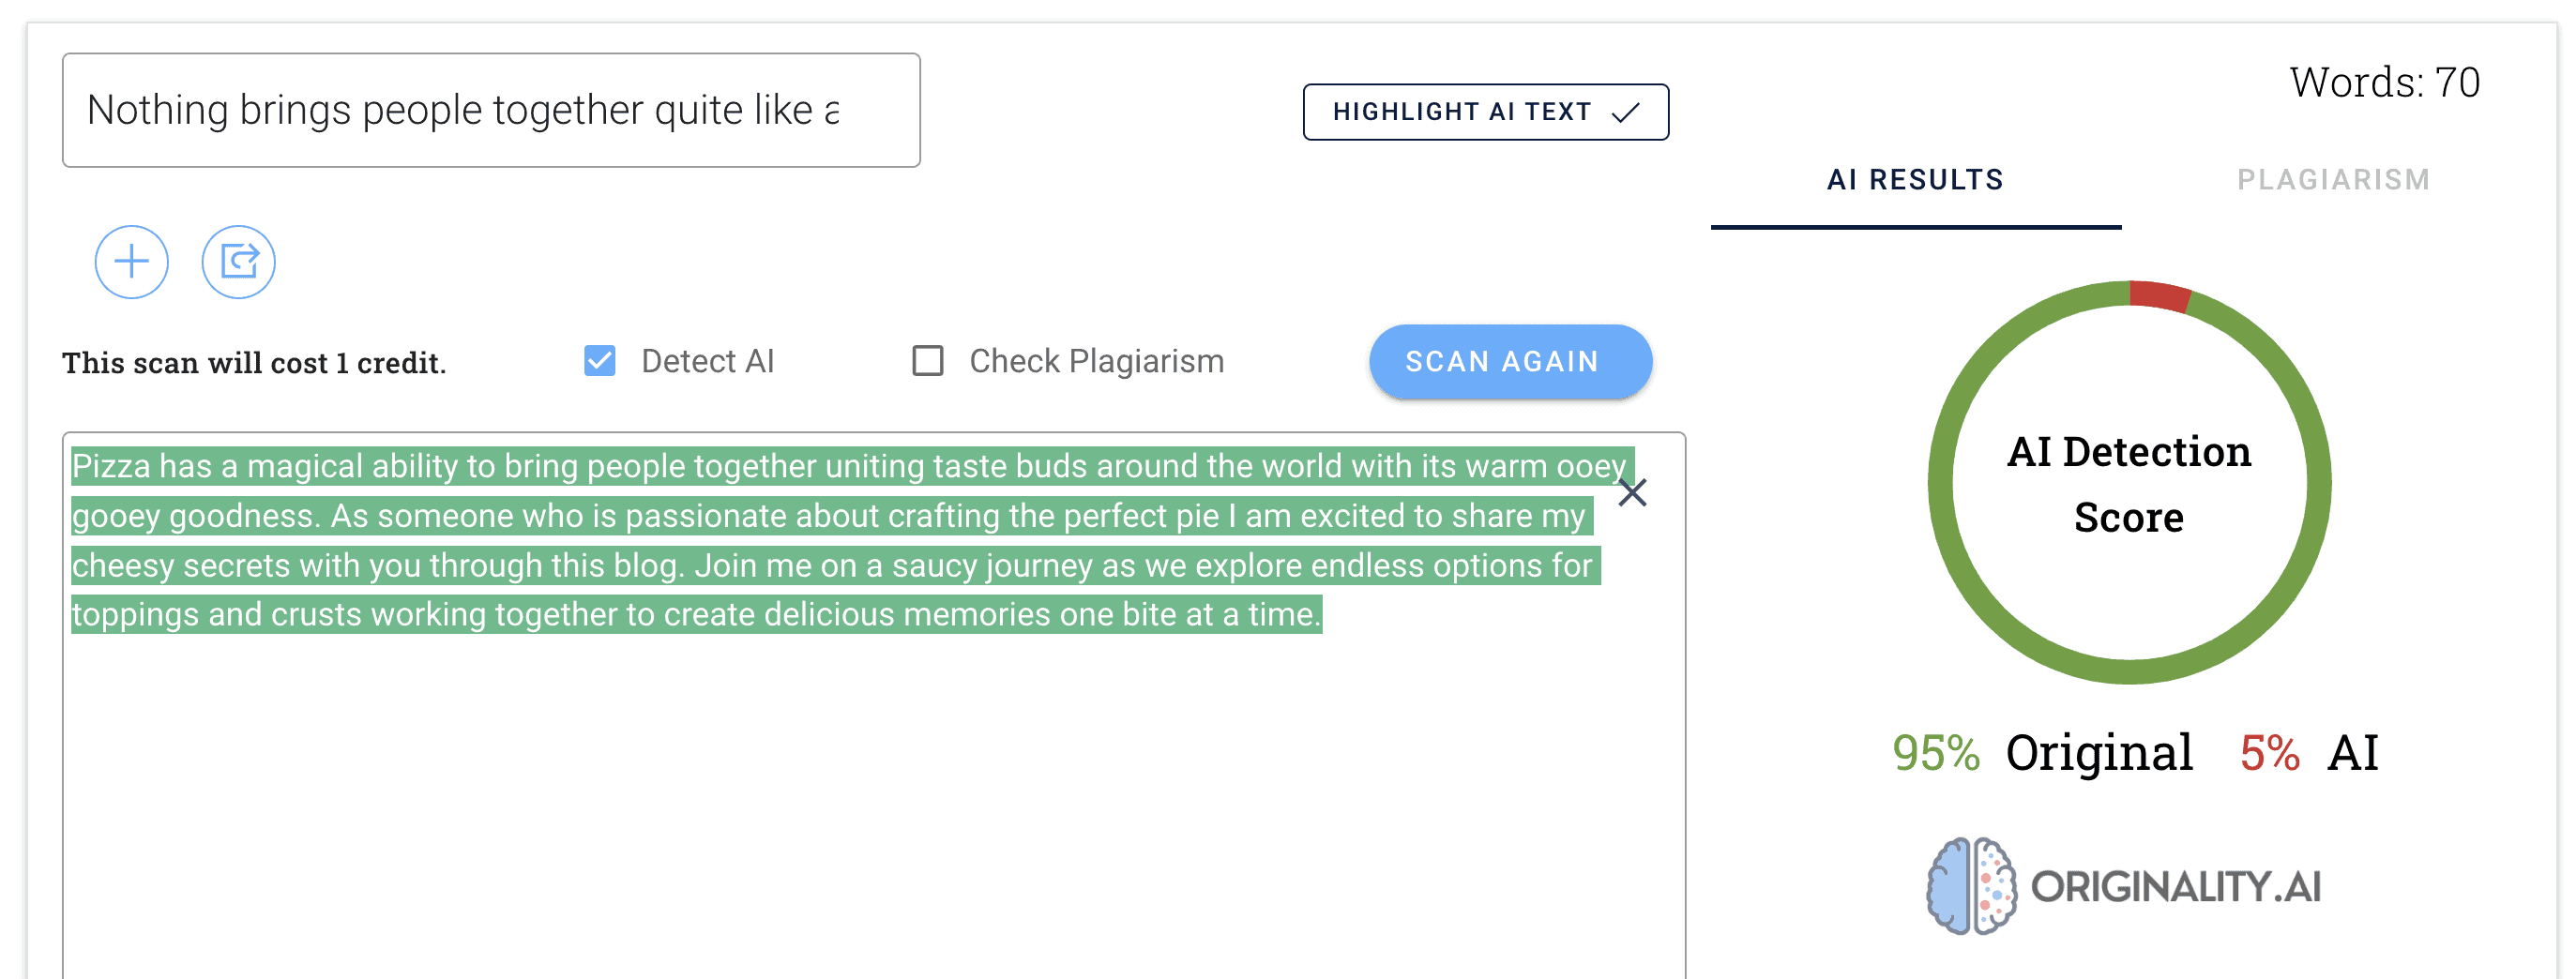The width and height of the screenshot is (2576, 979).
Task: Click the share/export icon
Action: [x=238, y=262]
